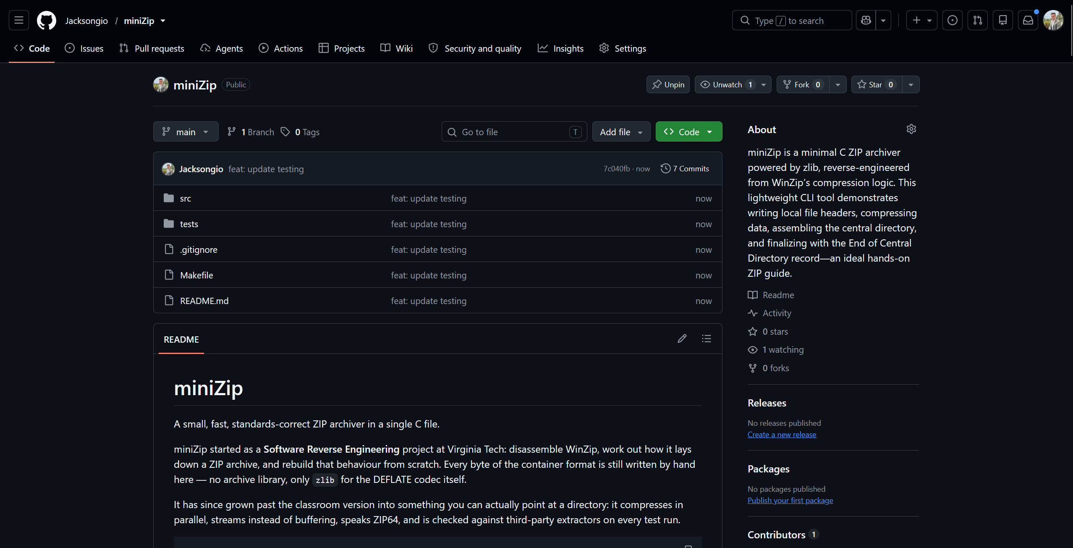This screenshot has height=548, width=1073.
Task: Click the Create a new release link
Action: click(782, 434)
